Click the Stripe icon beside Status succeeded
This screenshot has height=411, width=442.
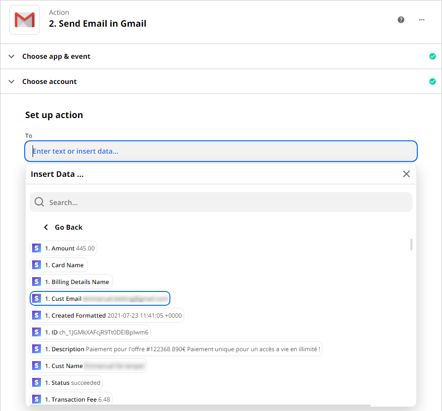pyautogui.click(x=37, y=383)
